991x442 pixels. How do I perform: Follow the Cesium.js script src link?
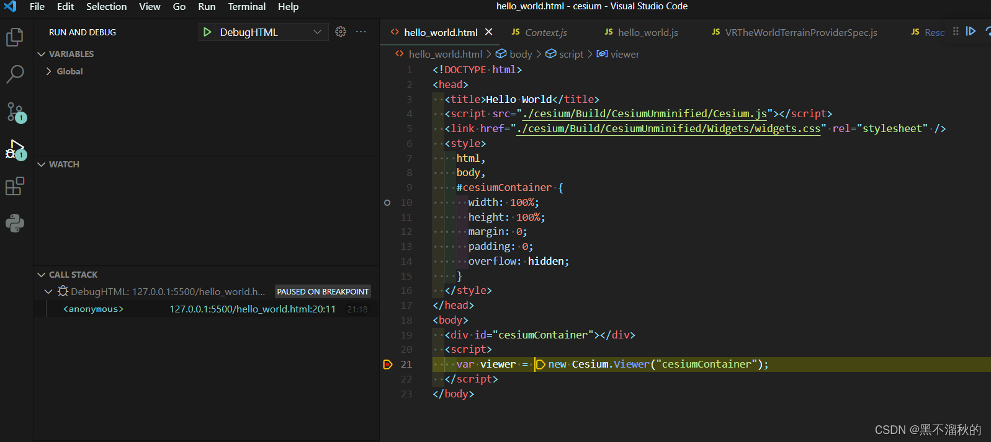pos(645,114)
